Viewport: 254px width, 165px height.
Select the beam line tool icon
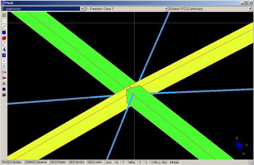point(4,27)
